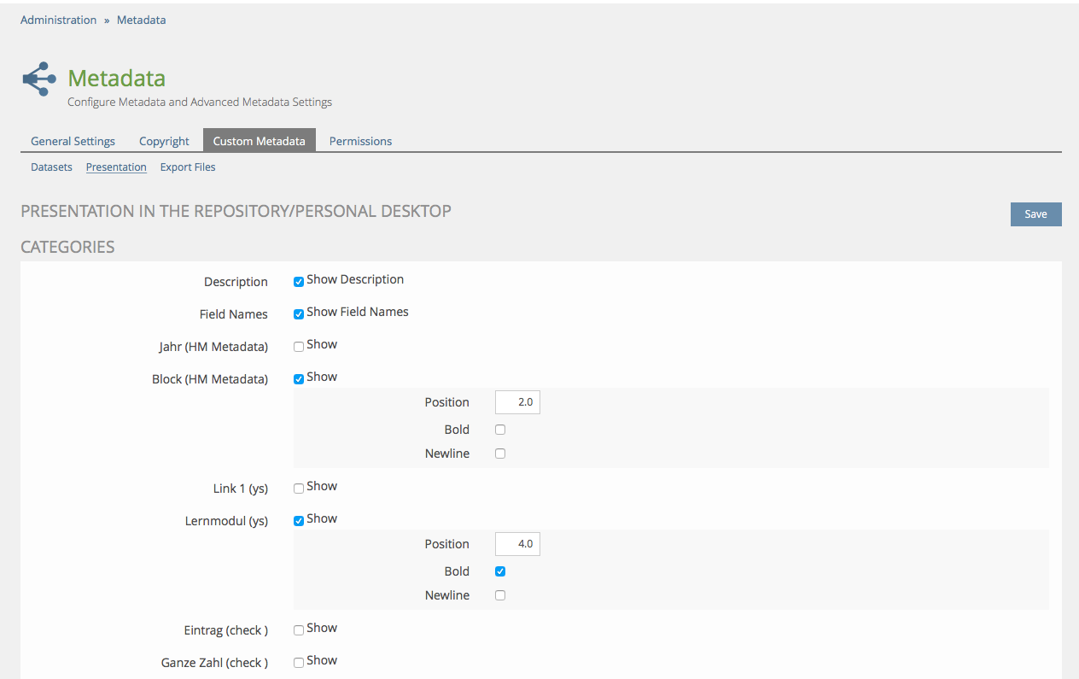Disable Show for Block (HM Metadata)
The image size is (1079, 679).
click(299, 379)
